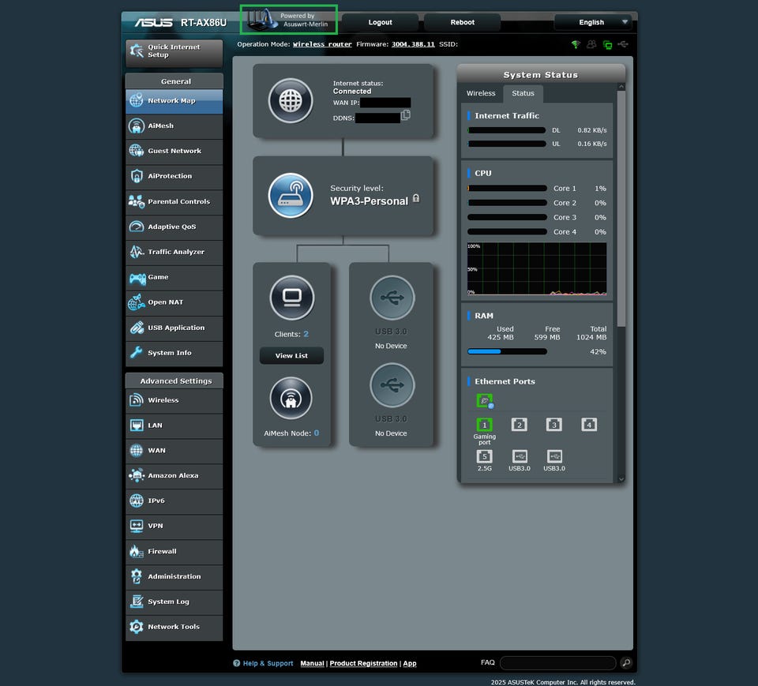758x686 pixels.
Task: Click into the FAQ search field
Action: [557, 663]
